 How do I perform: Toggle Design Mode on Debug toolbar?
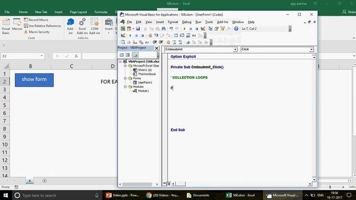[x=123, y=36]
